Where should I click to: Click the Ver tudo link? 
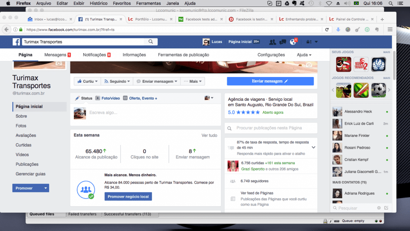[209, 135]
